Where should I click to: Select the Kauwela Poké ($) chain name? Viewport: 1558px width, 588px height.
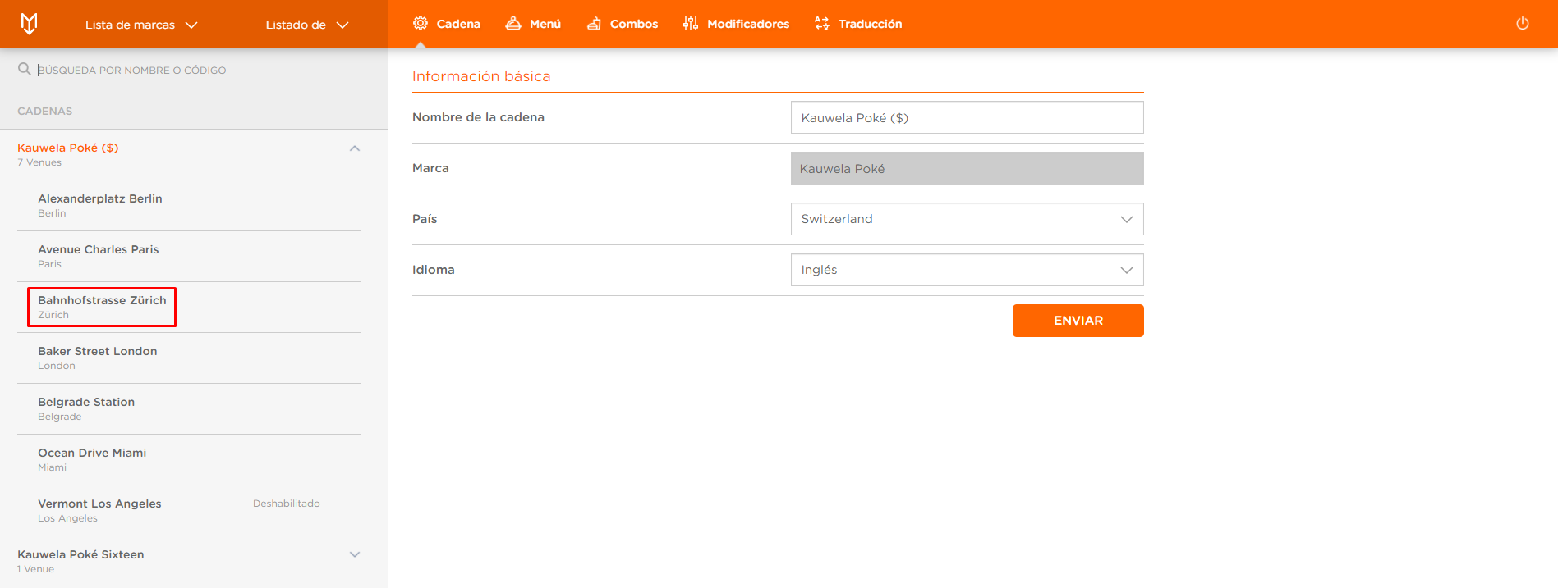(x=68, y=148)
